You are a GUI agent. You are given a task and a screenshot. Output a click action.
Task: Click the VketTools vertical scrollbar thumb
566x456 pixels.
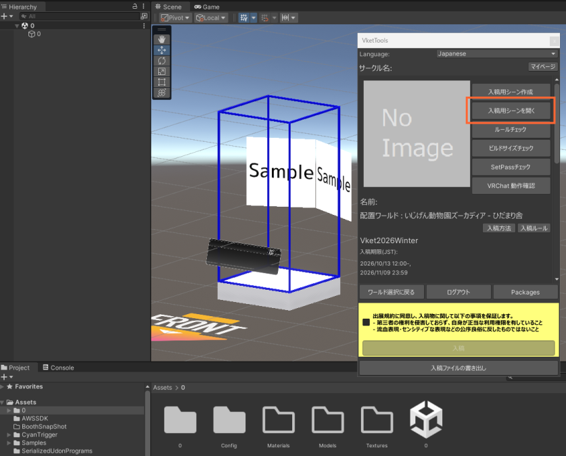557,124
